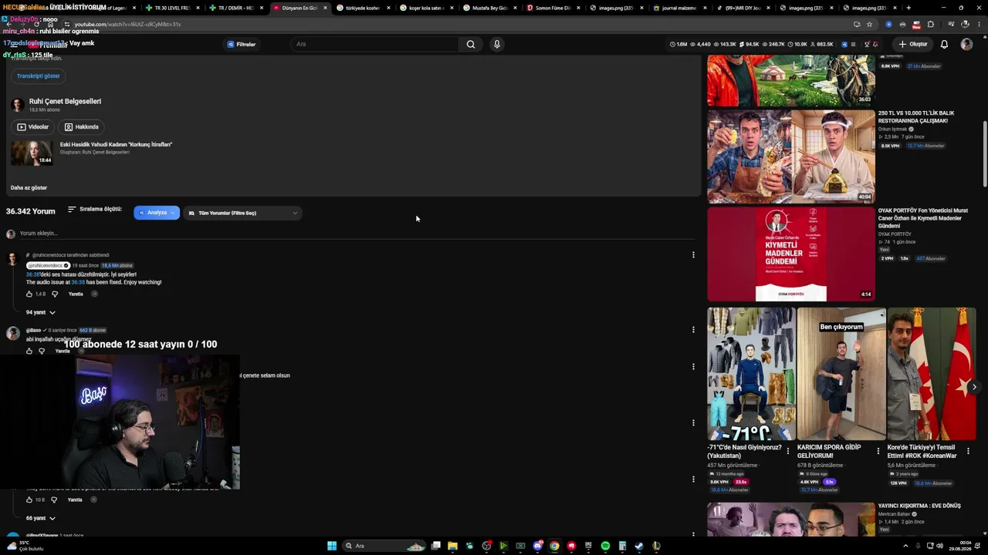This screenshot has height=555, width=988.
Task: Open Spotify from the taskbar
Action: pyautogui.click(x=605, y=546)
